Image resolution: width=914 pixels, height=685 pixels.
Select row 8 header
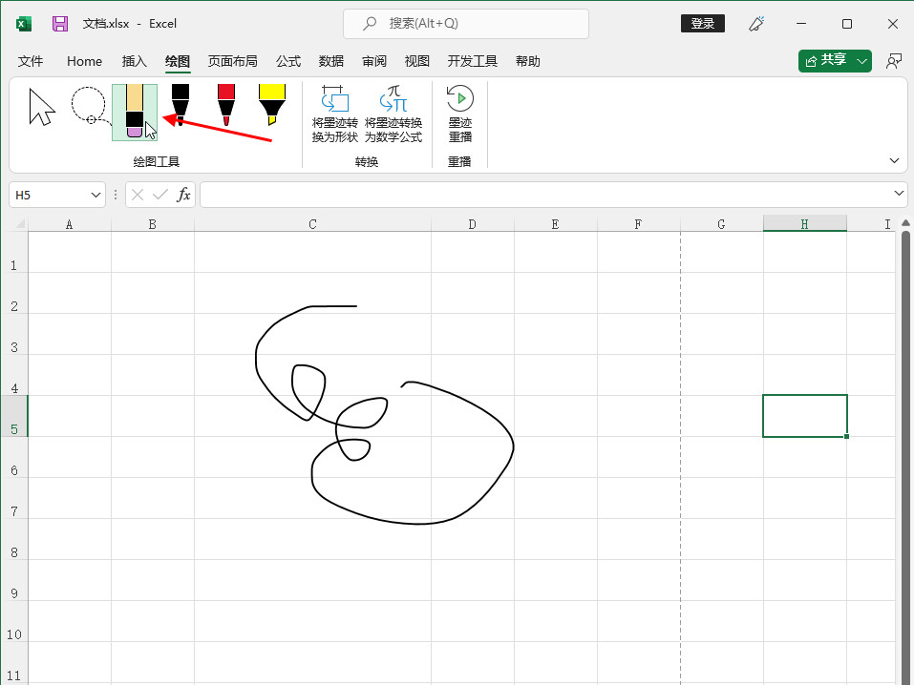click(x=14, y=539)
